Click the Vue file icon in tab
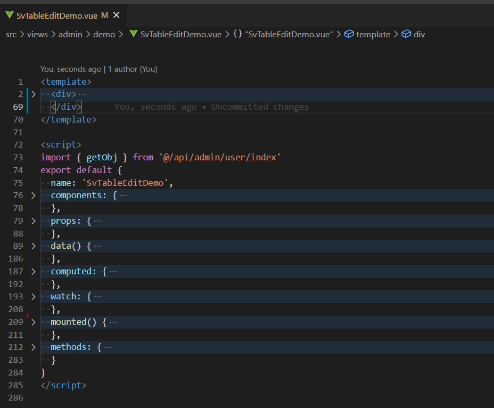The height and width of the screenshot is (408, 494). pos(10,15)
